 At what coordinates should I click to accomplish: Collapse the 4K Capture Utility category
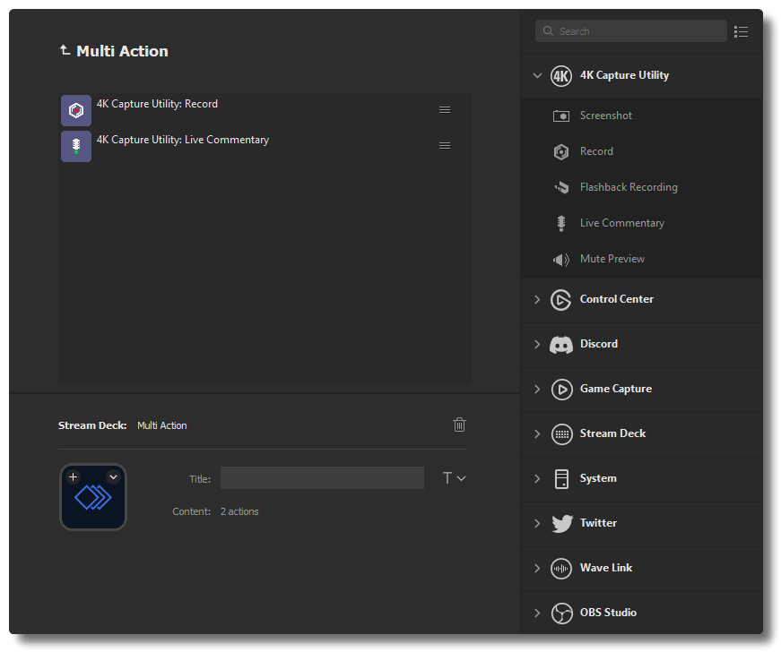click(537, 75)
